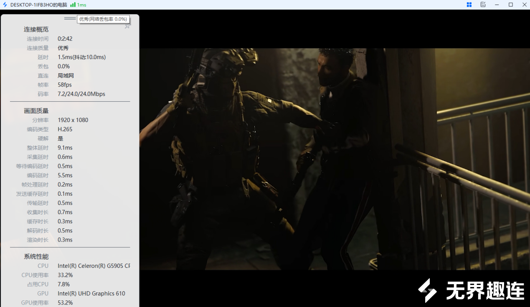530x307 pixels.
Task: Click the DESKTOP-1IFB3HO的电脑 window title
Action: coord(39,5)
